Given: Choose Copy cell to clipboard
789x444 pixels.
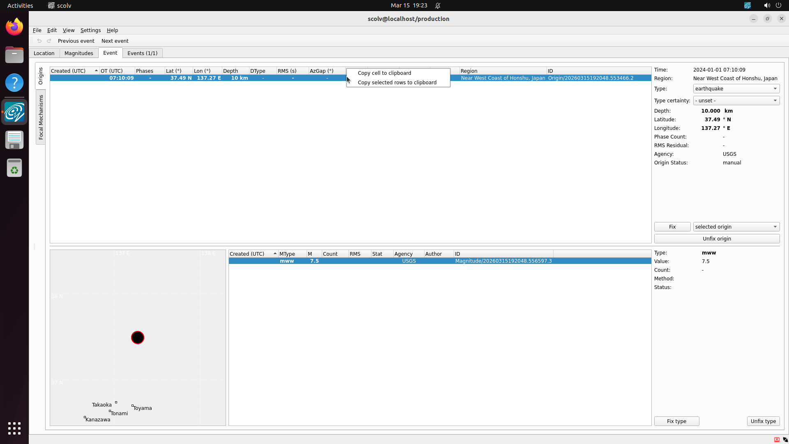Looking at the screenshot, I should click(x=384, y=73).
